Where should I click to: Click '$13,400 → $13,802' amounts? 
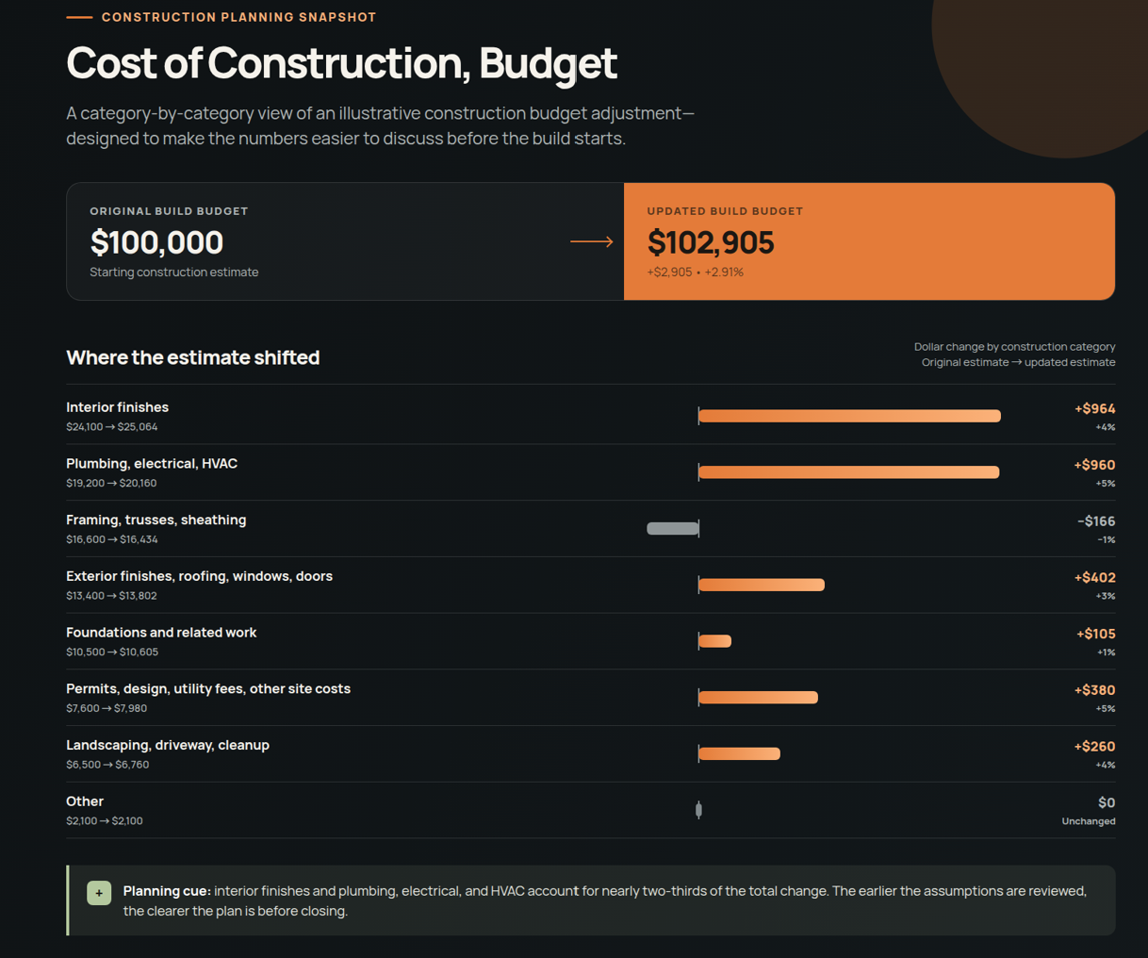pos(111,596)
